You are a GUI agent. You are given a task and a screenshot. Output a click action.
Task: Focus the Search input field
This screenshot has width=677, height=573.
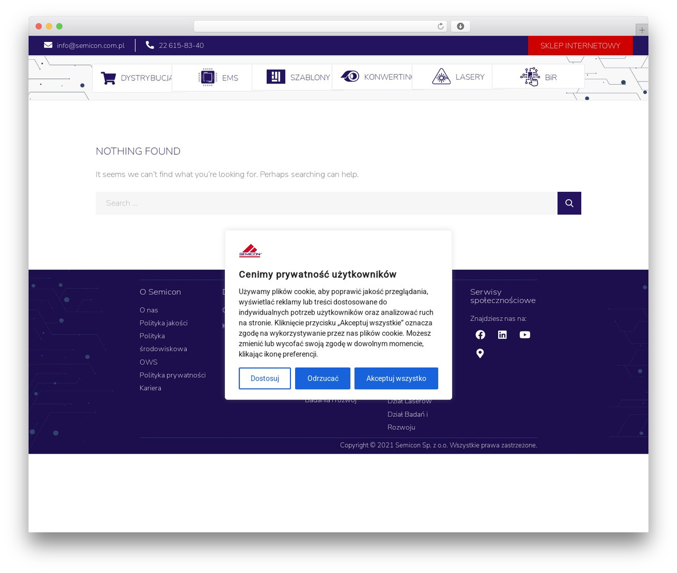[326, 203]
